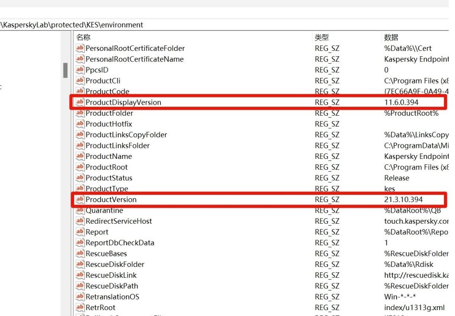Click the icon beside RescueDiskLink
455x316 pixels.
click(80, 275)
